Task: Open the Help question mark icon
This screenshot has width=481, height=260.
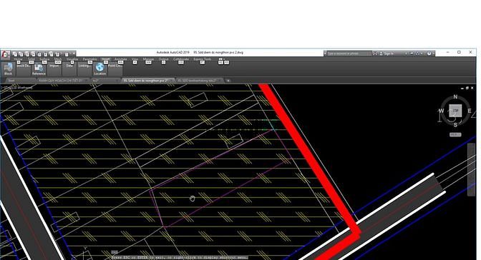Action: point(429,54)
